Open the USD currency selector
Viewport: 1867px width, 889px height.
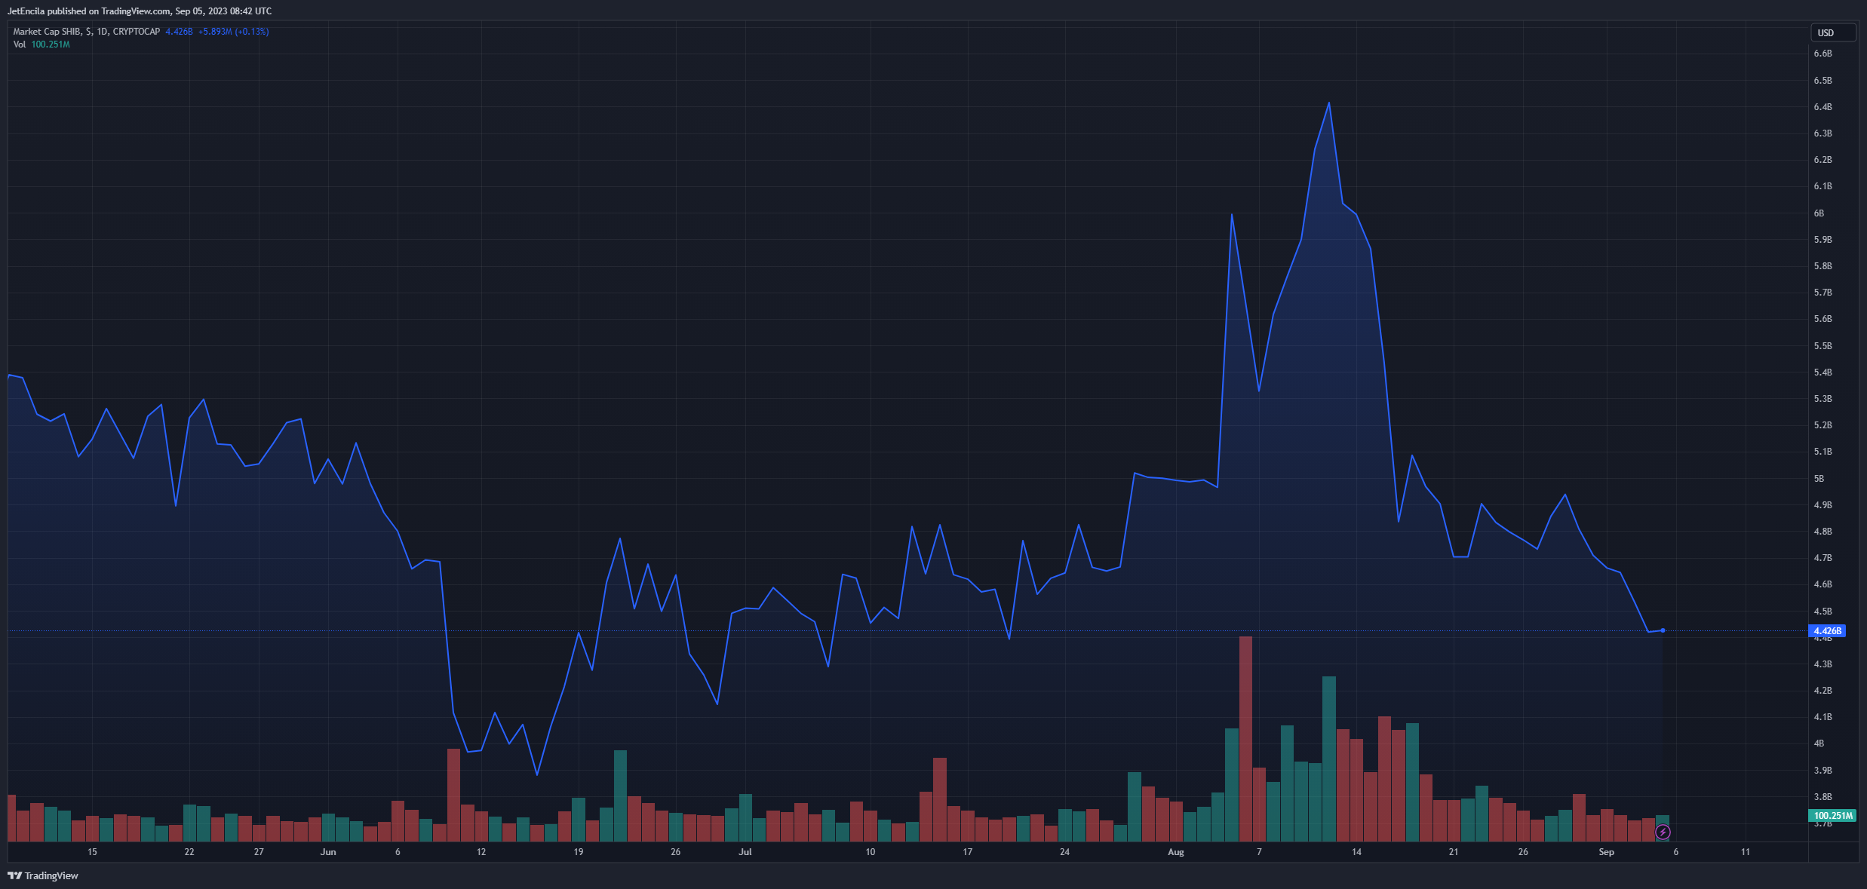[1832, 32]
